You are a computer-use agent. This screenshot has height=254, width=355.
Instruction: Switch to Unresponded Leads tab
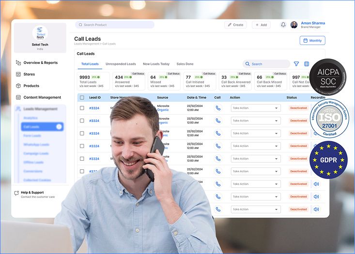point(121,64)
